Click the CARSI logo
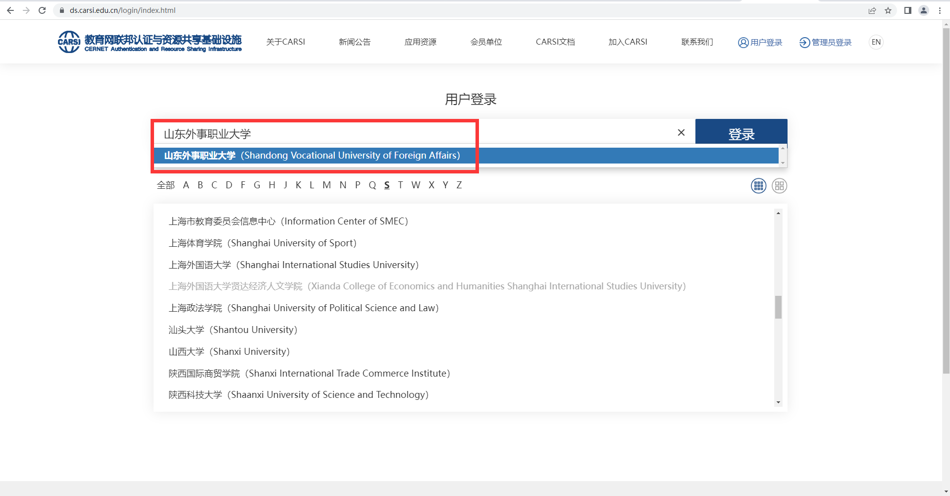This screenshot has width=950, height=496. coord(150,42)
